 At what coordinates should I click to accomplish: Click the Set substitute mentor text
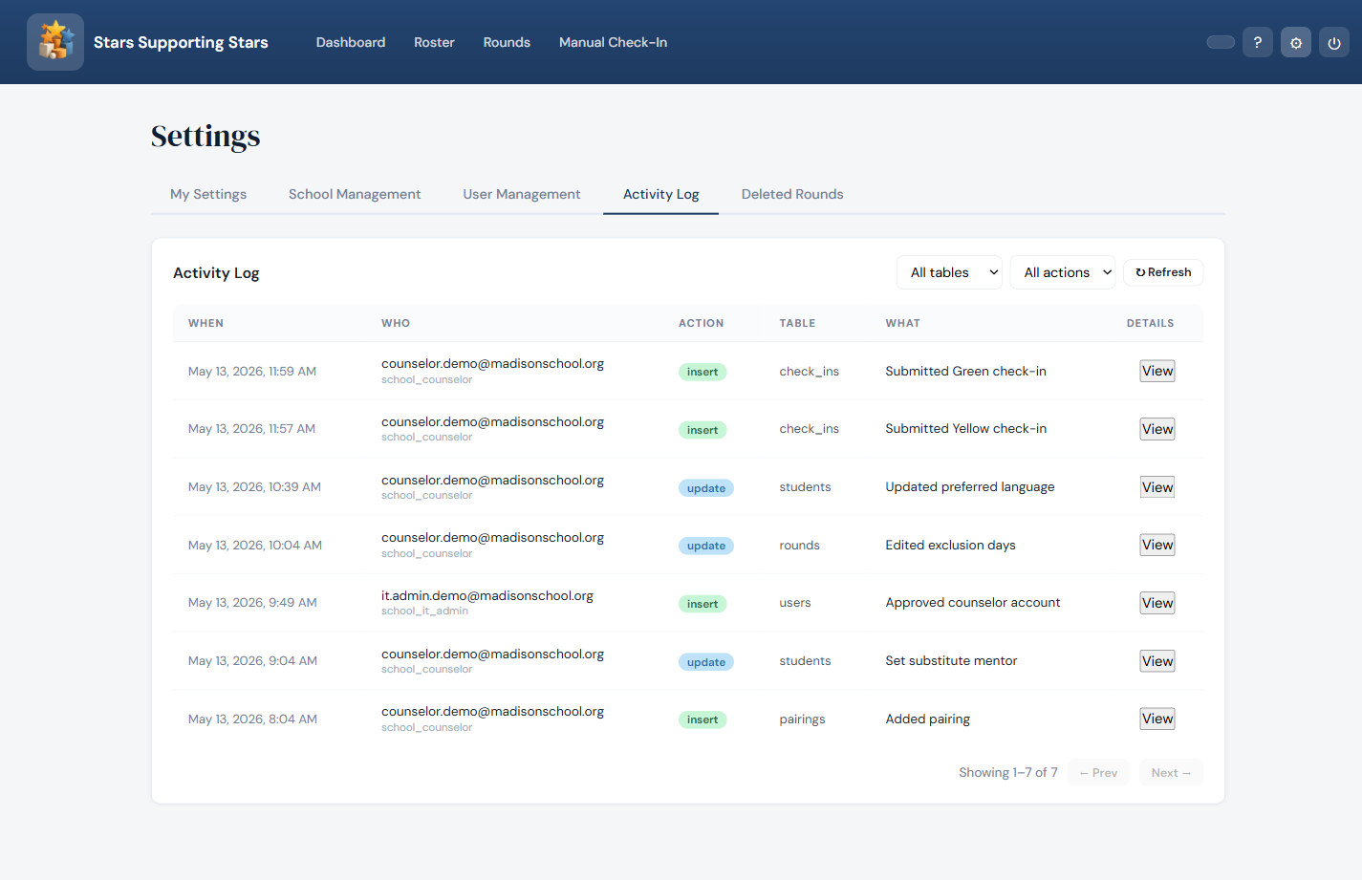pyautogui.click(x=951, y=661)
